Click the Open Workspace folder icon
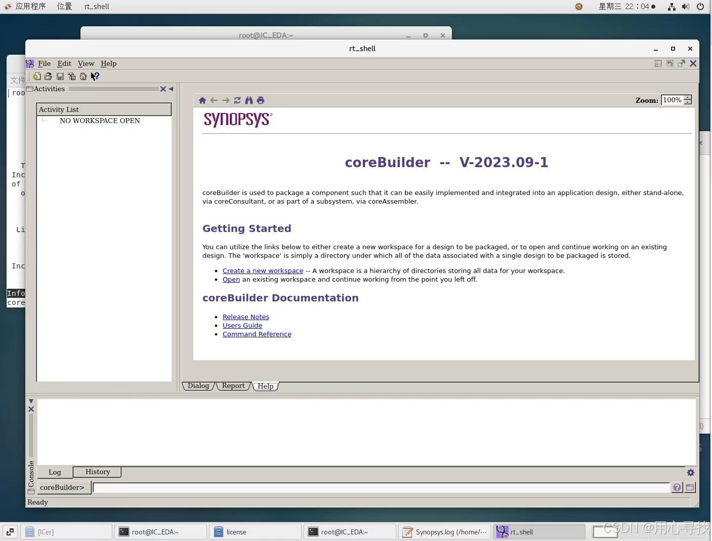712x541 pixels. click(48, 76)
